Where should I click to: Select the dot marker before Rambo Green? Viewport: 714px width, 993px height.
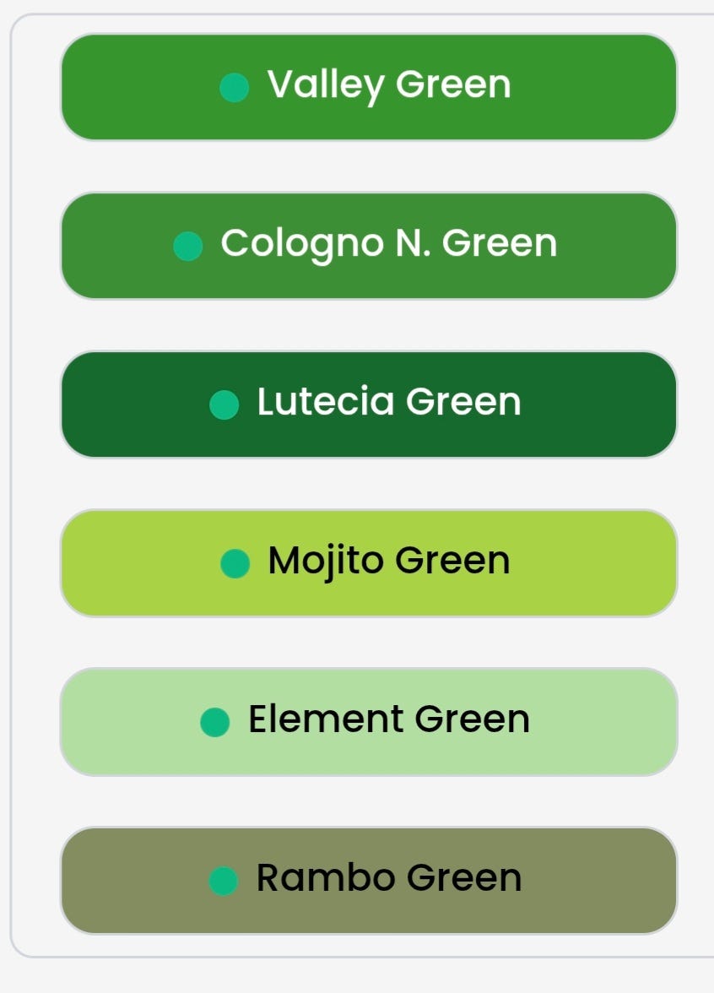(223, 881)
